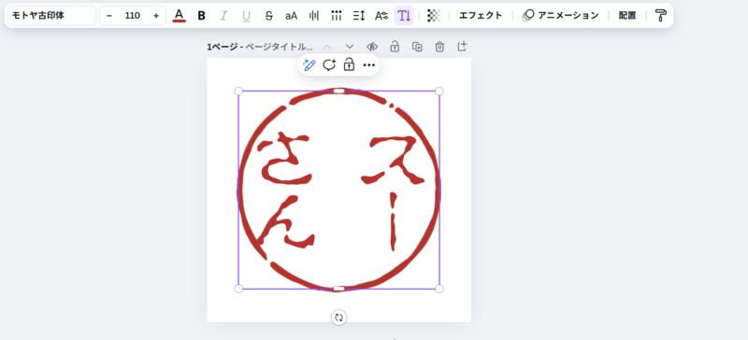Toggle strikethrough formatting
This screenshot has width=748, height=340.
click(x=268, y=16)
